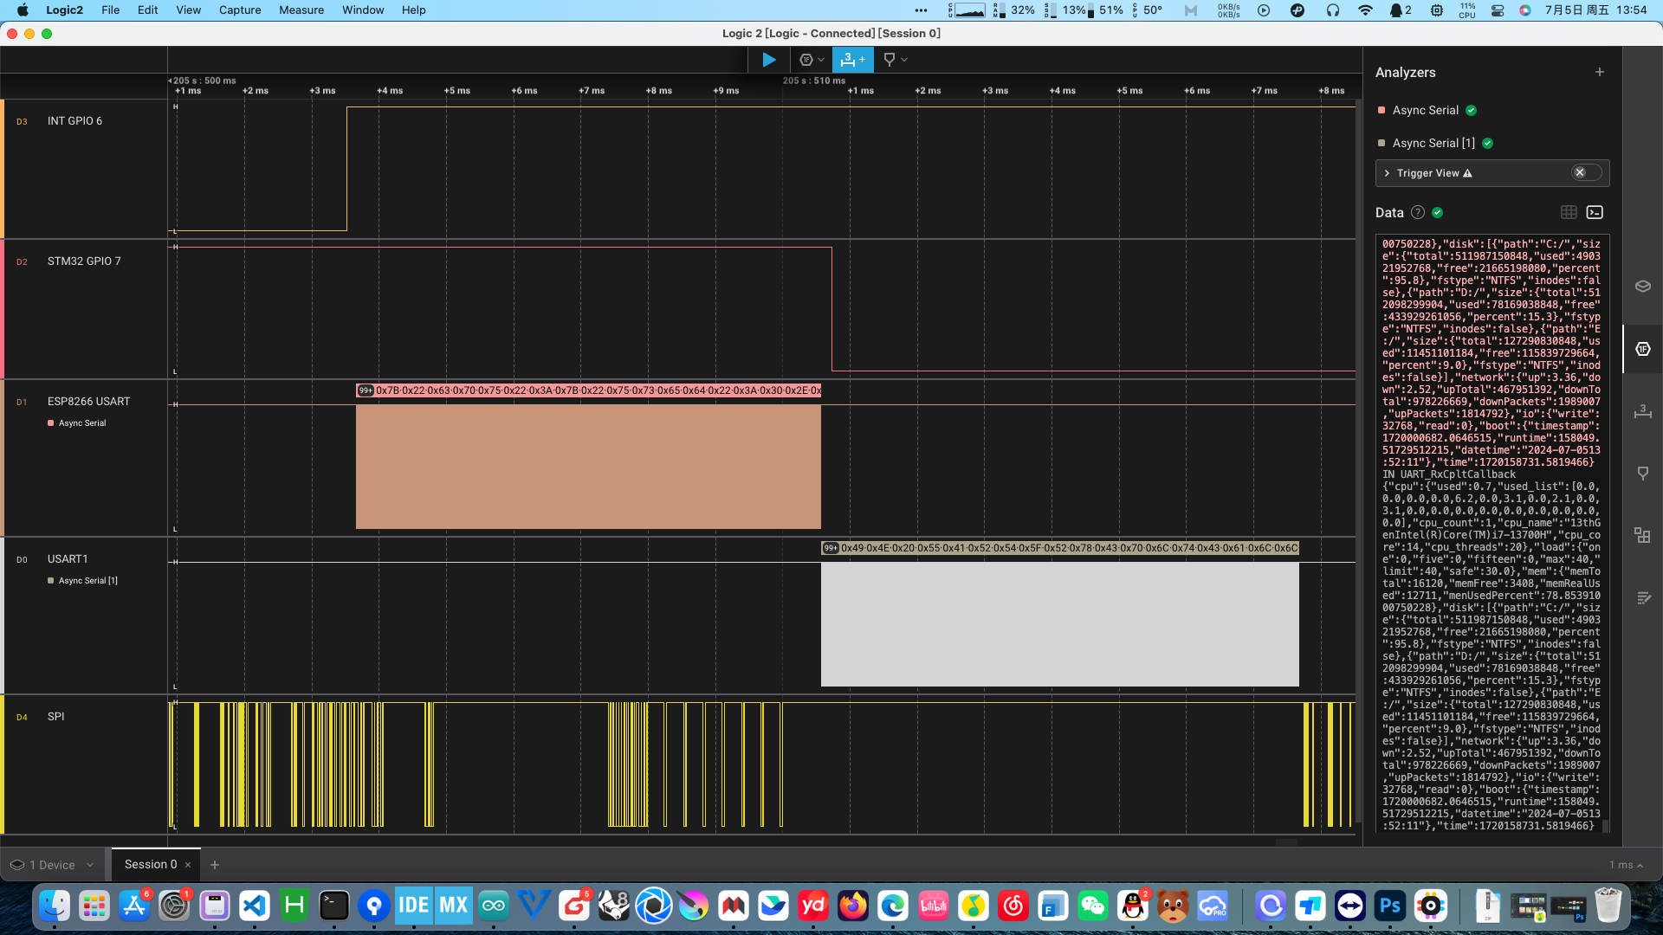
Task: Open the Window menu
Action: tap(363, 10)
